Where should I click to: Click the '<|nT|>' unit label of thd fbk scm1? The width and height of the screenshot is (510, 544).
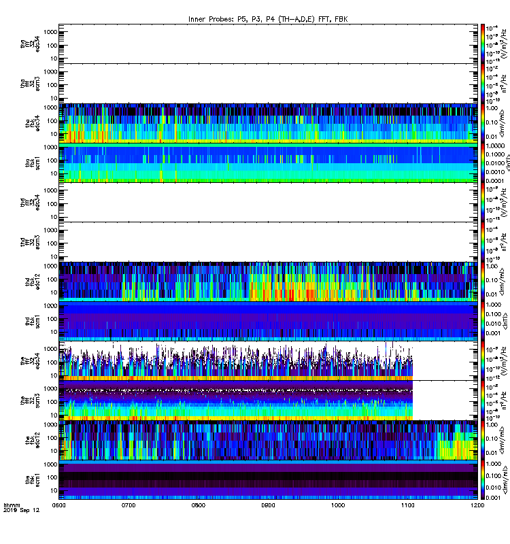[505, 321]
